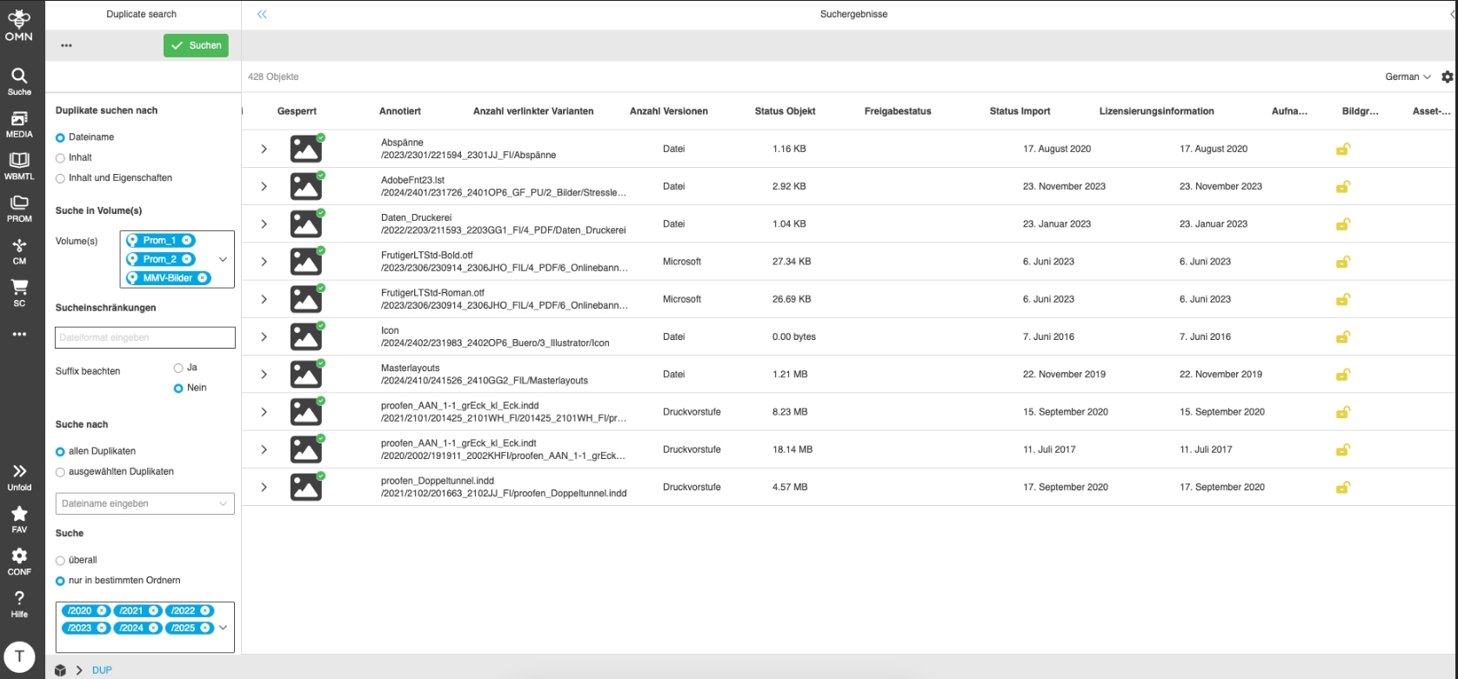
Task: Select Inhalt und Eigenschaften option
Action: [61, 178]
